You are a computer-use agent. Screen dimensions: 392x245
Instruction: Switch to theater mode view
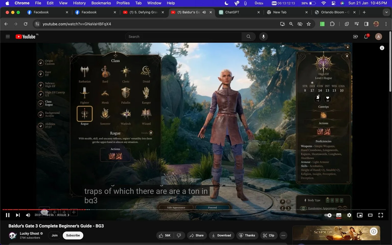(370, 215)
